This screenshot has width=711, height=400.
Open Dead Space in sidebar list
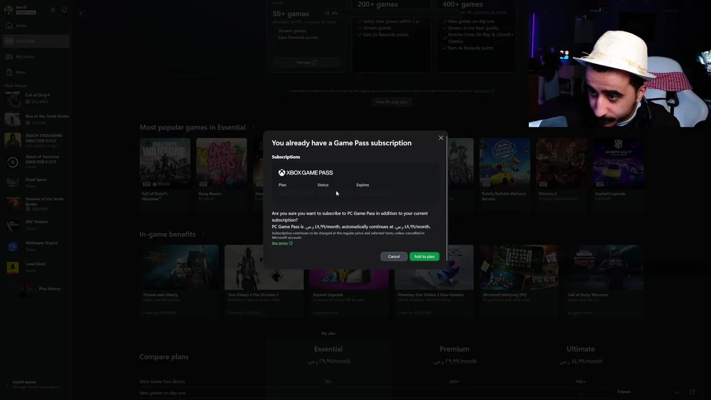coord(37,182)
